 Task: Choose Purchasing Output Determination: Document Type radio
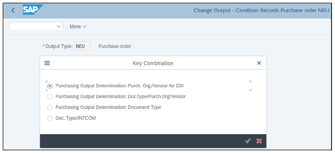50,108
